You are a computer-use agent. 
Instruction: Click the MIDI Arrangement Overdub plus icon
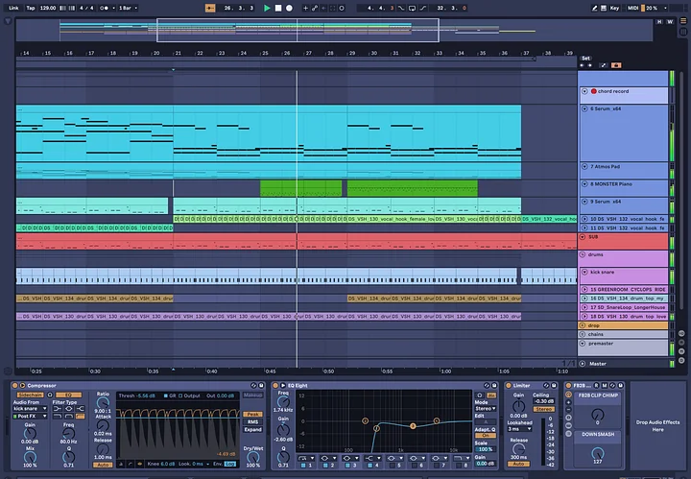(305, 8)
